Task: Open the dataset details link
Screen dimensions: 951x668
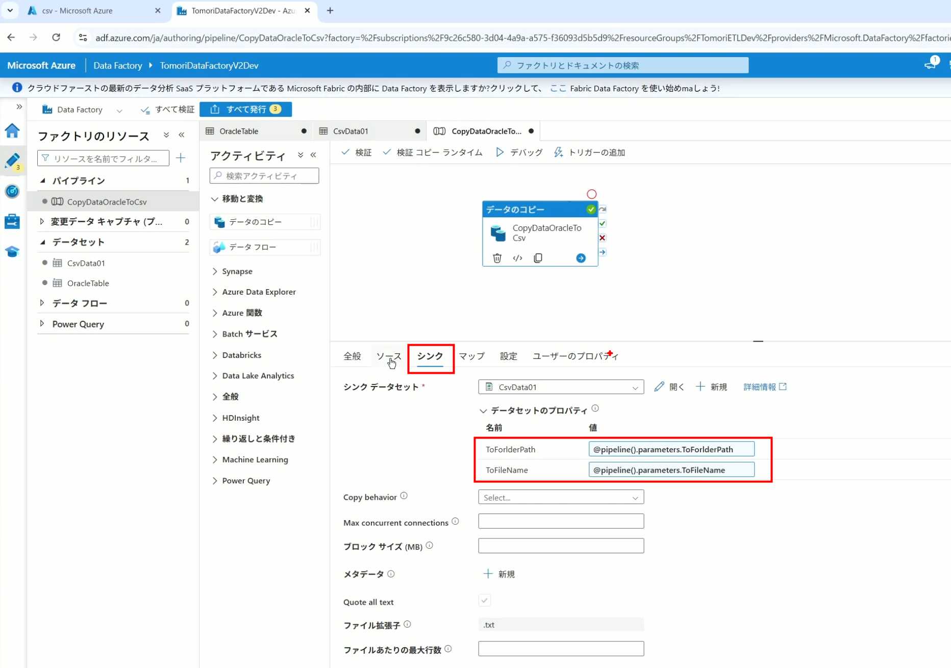Action: click(764, 387)
